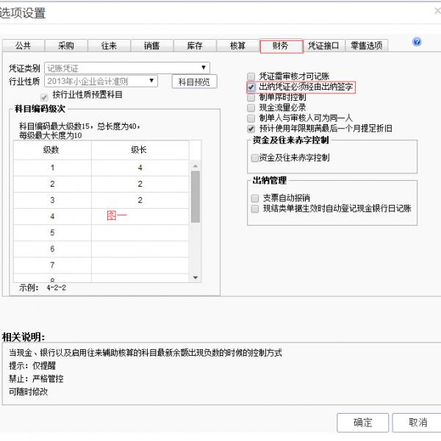Viewport: 441px width, 441px height.
Task: Click the level table scroll-up arrow
Action: tap(196, 166)
